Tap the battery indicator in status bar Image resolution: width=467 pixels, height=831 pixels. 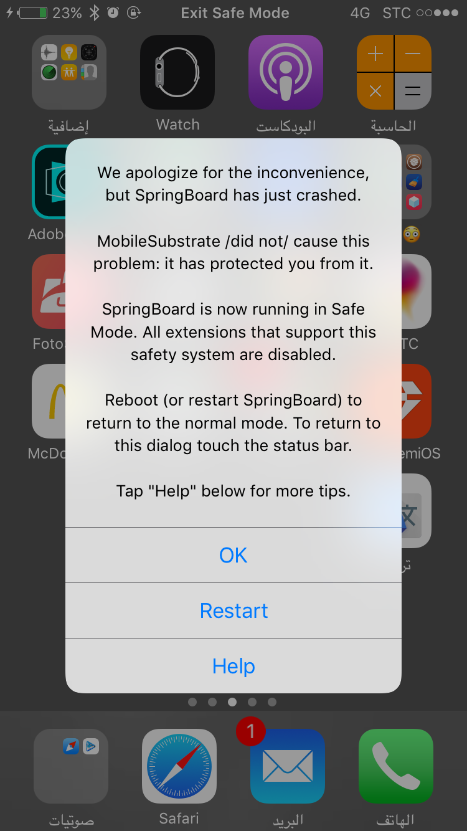pos(32,12)
